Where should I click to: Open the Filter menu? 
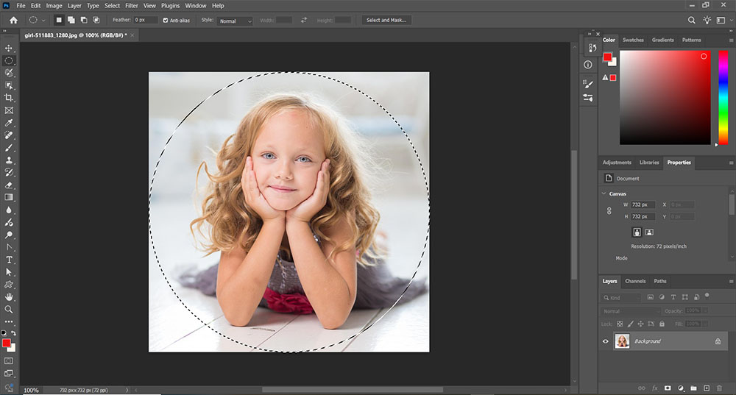[x=132, y=6]
